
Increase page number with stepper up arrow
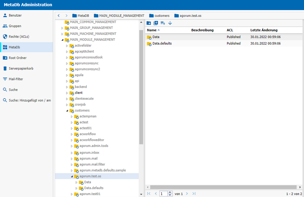[x=170, y=192]
